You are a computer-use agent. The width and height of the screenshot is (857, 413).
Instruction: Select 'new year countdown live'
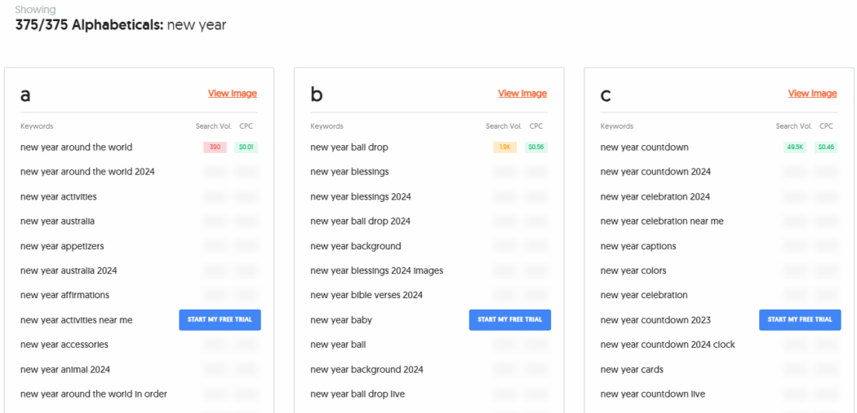pyautogui.click(x=653, y=394)
